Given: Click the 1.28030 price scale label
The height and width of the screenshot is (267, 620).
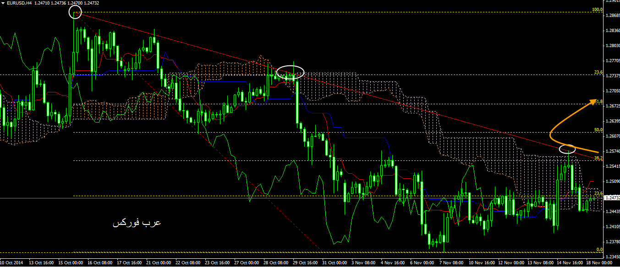Looking at the screenshot, I should 613,46.
